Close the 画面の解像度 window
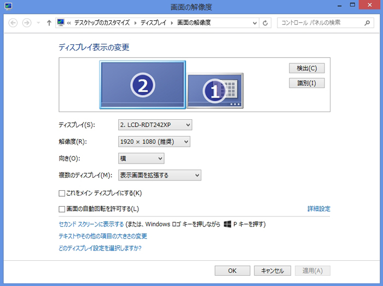This screenshot has width=383, height=286. (369, 5)
